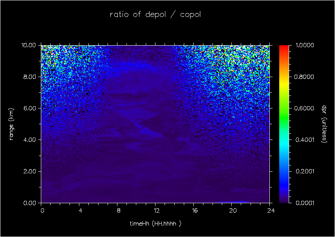335x237 pixels.
Task: Click the x-axis tick label '20'
Action: pyautogui.click(x=233, y=211)
